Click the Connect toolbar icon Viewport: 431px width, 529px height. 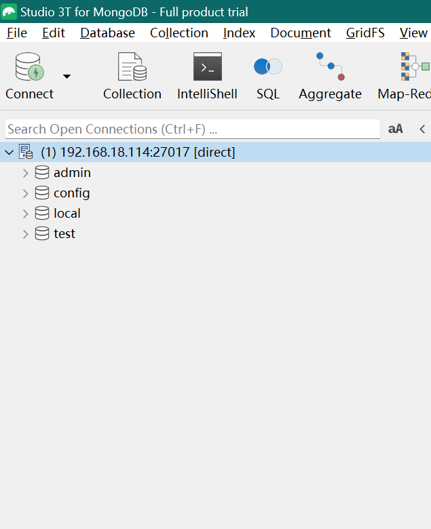[30, 66]
